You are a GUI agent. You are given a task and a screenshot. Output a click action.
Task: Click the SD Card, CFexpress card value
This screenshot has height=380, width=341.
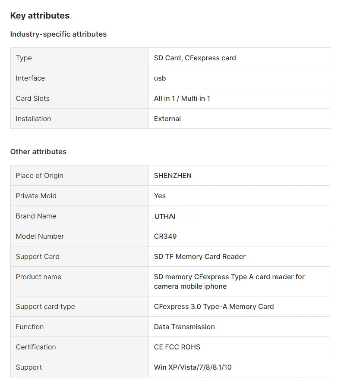pos(195,58)
